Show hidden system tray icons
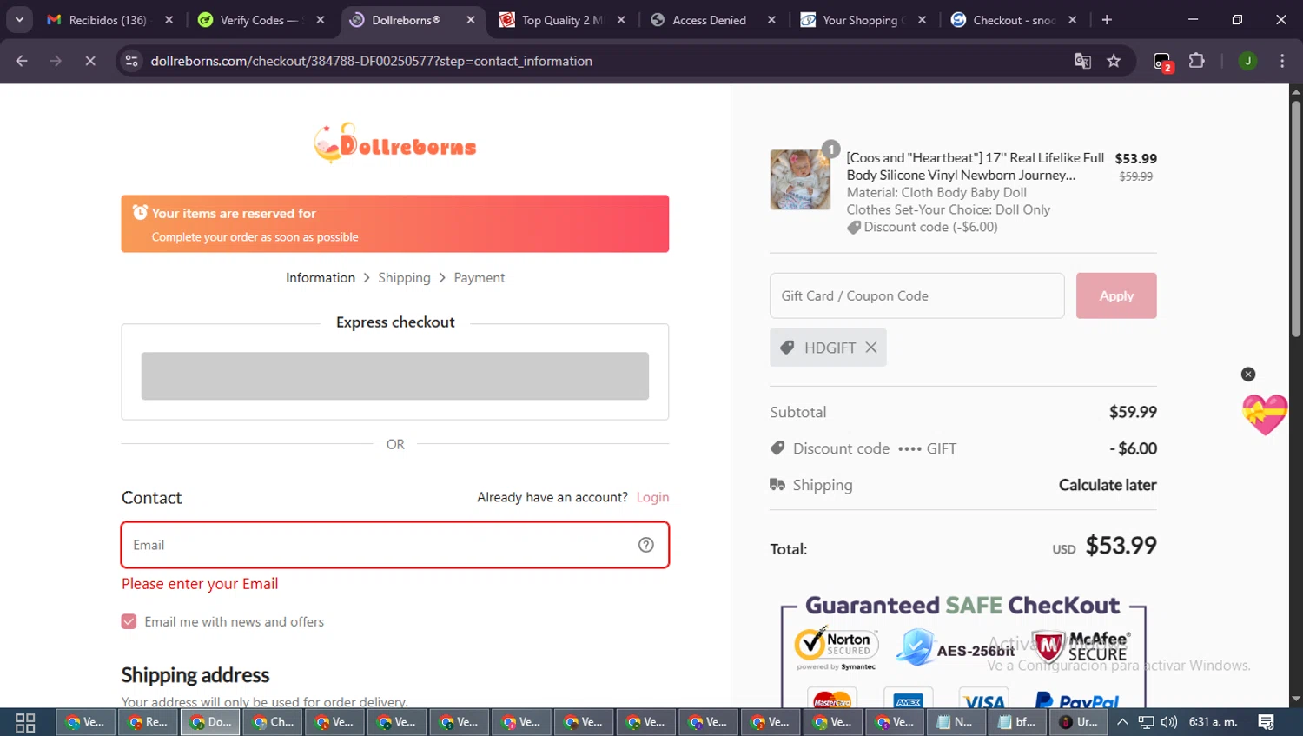Image resolution: width=1303 pixels, height=736 pixels. point(1122,722)
